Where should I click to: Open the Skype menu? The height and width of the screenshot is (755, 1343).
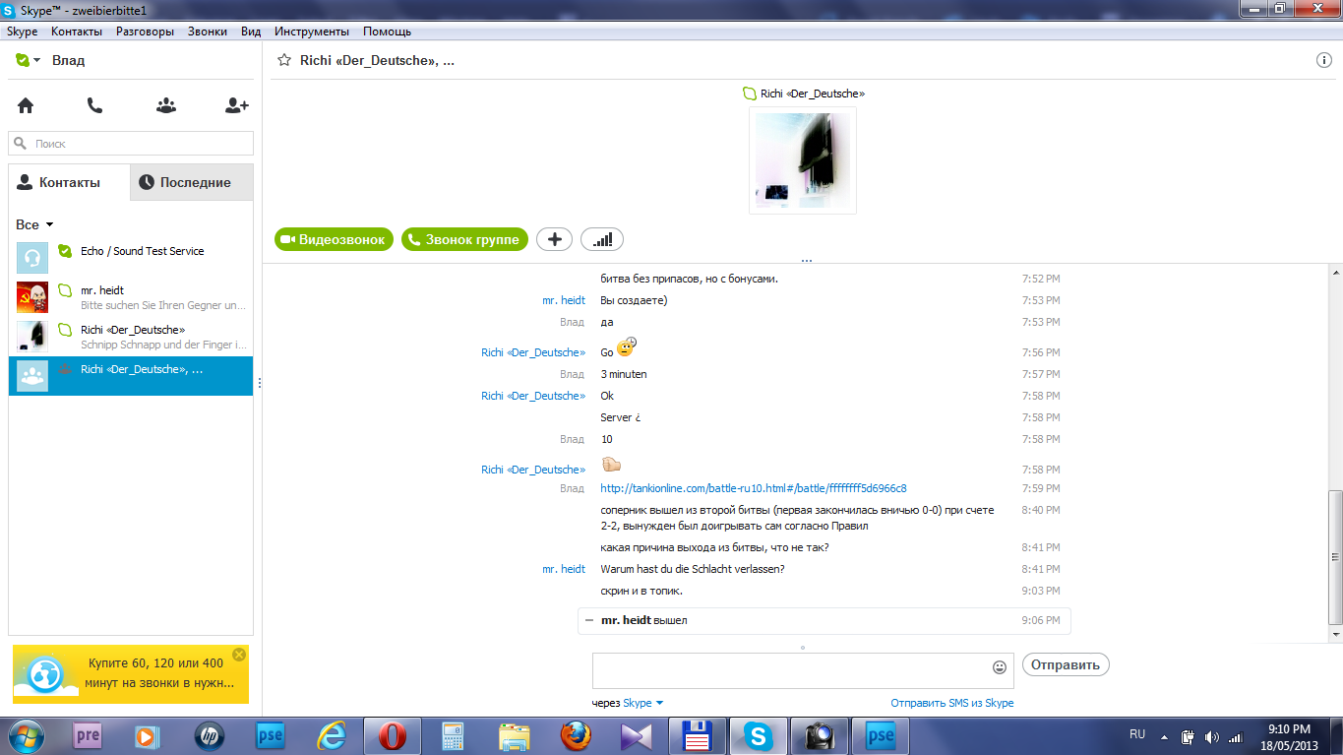pos(23,31)
